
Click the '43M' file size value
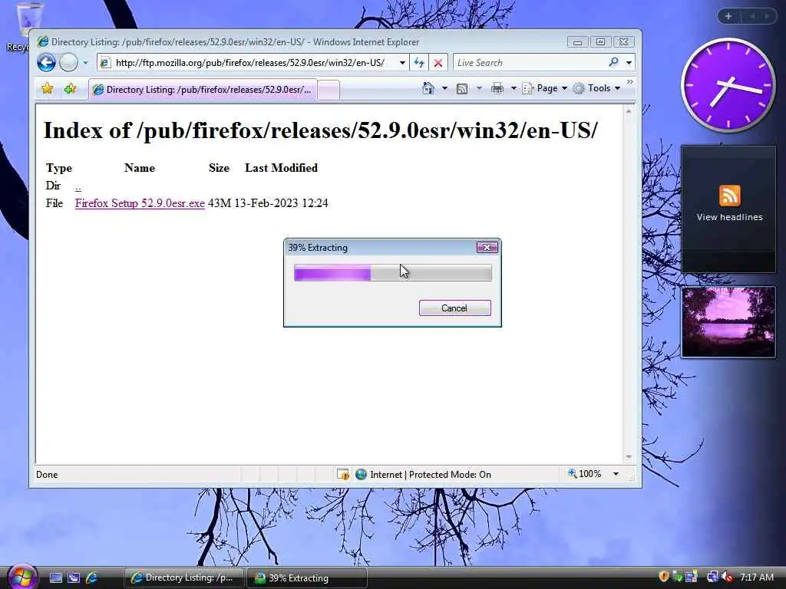click(220, 203)
